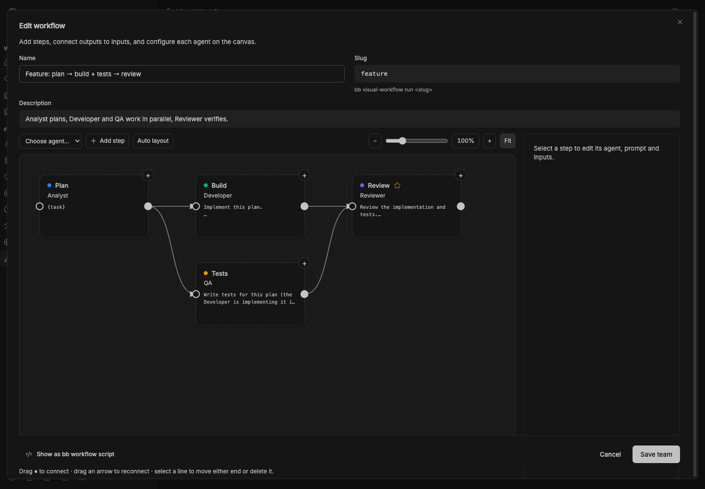Click the Build node's input port
The height and width of the screenshot is (489, 705).
click(196, 206)
